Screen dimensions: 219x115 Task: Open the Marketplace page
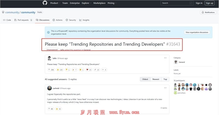click(99, 3)
